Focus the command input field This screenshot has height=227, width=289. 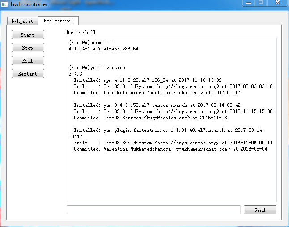point(153,210)
